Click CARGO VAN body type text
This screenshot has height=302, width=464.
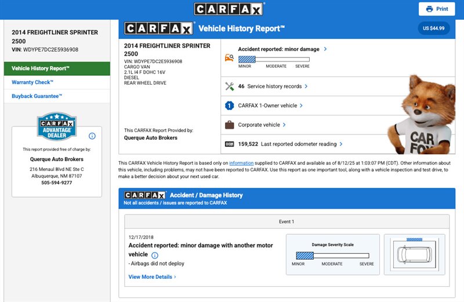coord(137,67)
